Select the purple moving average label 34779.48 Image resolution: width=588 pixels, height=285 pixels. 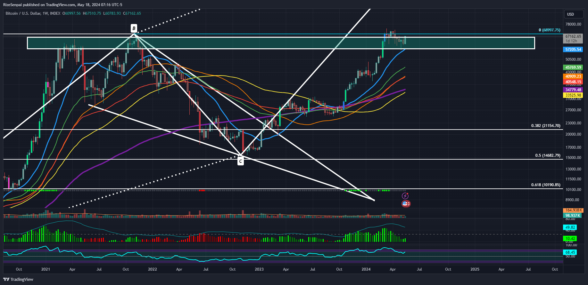point(573,90)
